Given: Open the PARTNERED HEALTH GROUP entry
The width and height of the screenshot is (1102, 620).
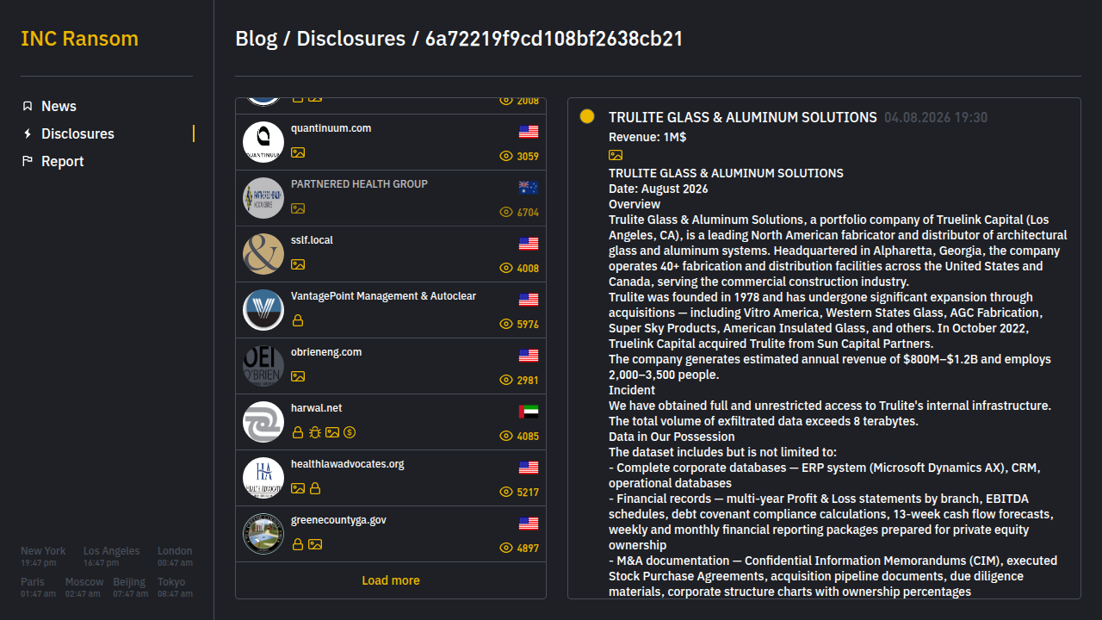Looking at the screenshot, I should click(391, 198).
